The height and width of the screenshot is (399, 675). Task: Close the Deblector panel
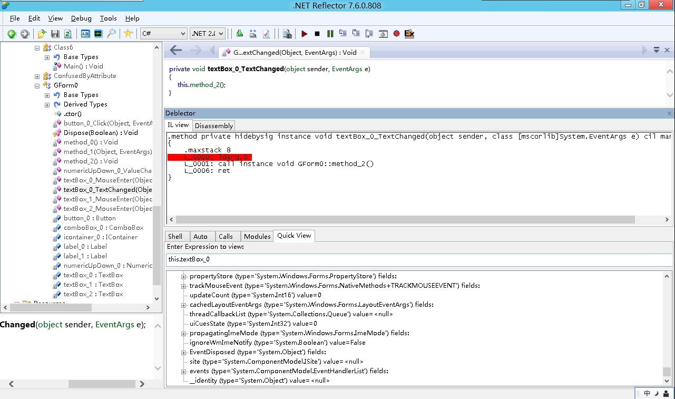(x=669, y=113)
